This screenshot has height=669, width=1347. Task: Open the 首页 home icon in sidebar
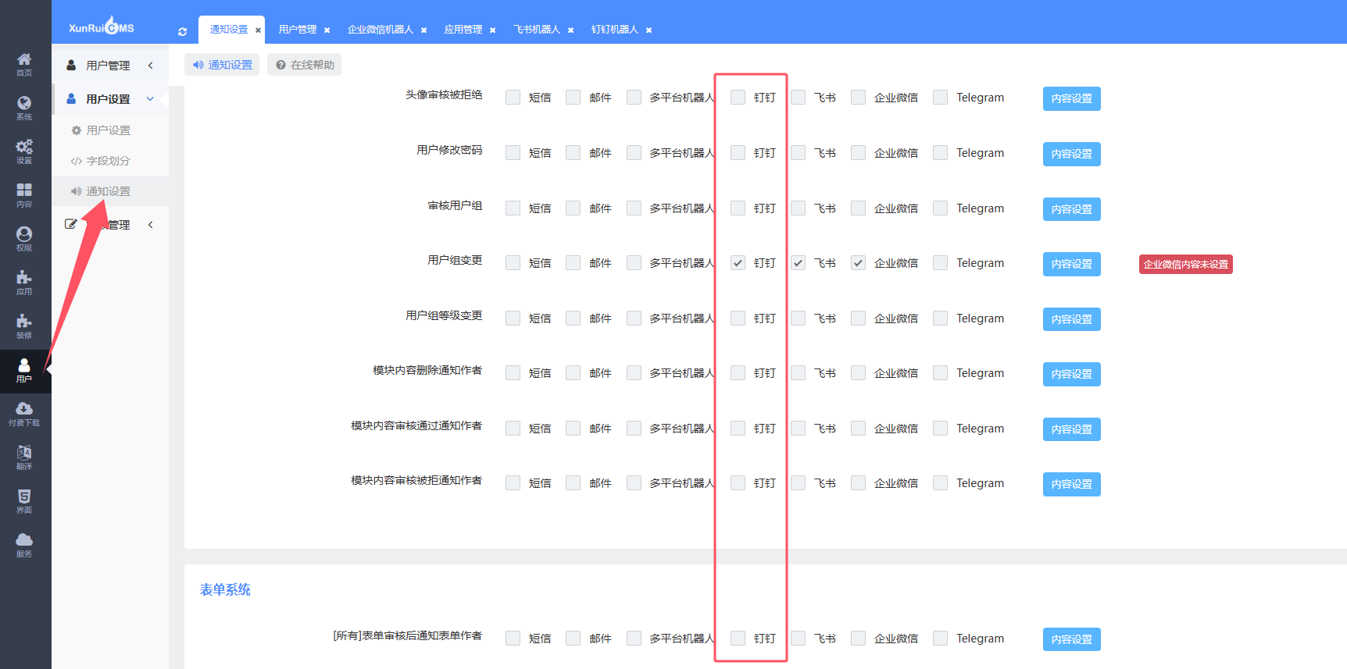(x=24, y=64)
